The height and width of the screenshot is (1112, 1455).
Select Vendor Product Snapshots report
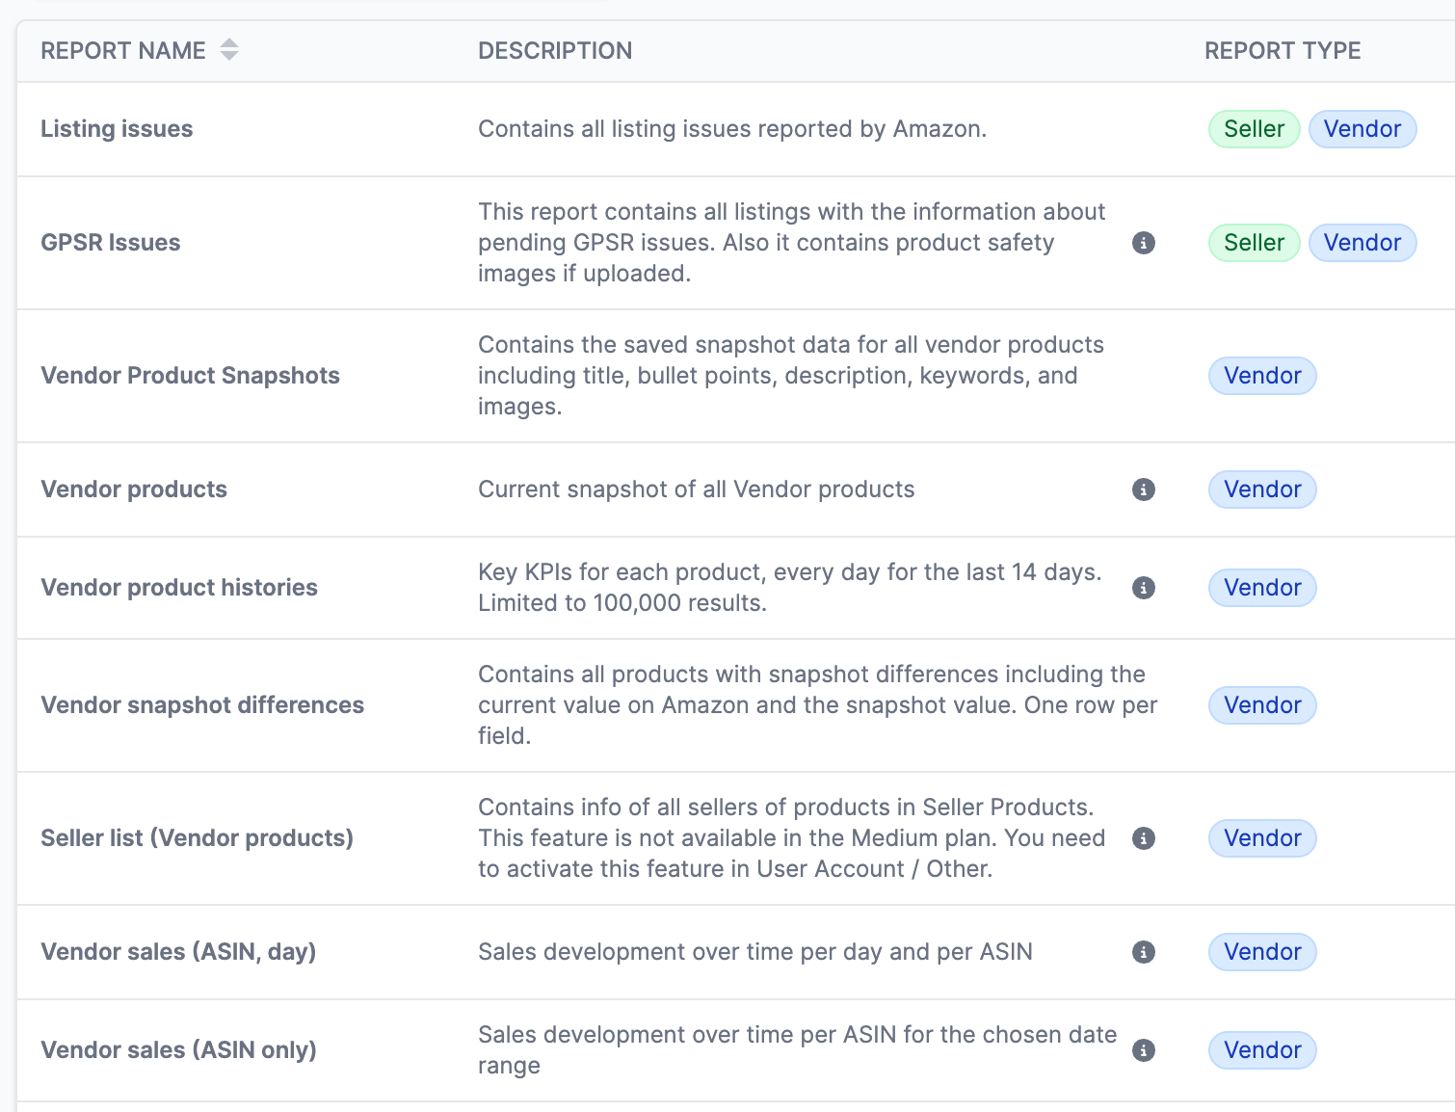point(190,376)
